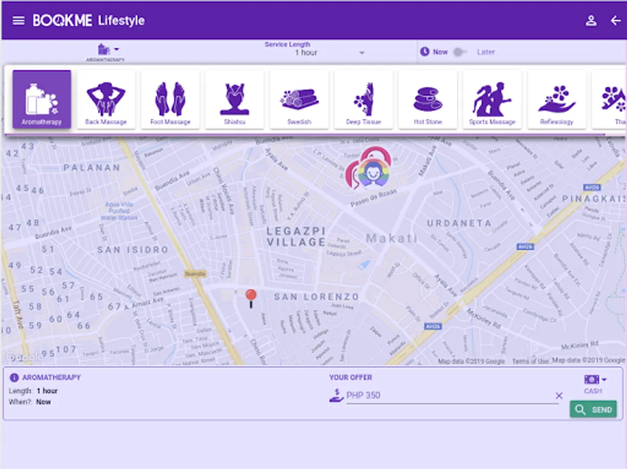Screen dimensions: 627x469
Task: Click the 1 hour length value in summary
Action: point(47,391)
